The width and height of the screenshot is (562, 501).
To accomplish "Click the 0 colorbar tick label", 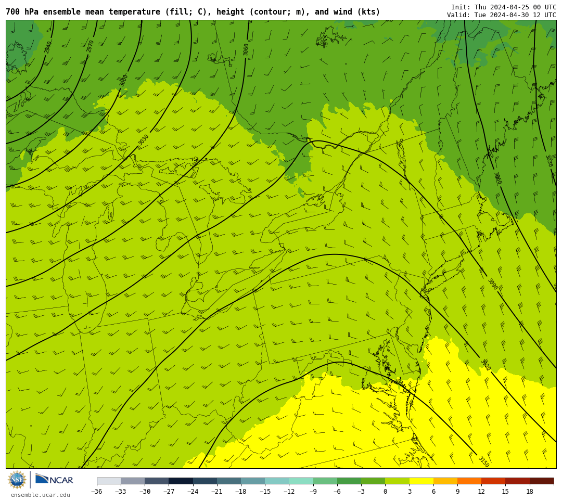I will coord(385,491).
